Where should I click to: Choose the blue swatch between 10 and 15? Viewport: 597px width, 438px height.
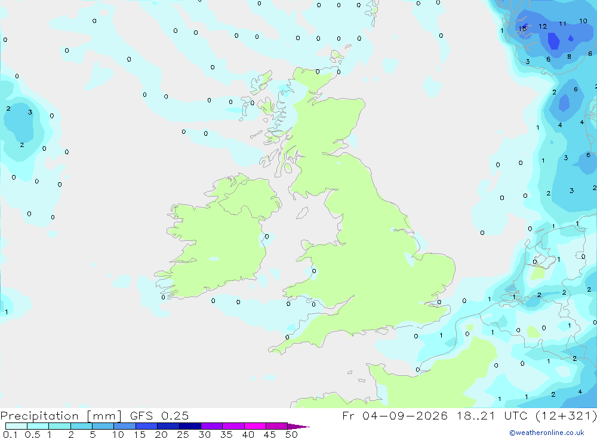(x=125, y=426)
